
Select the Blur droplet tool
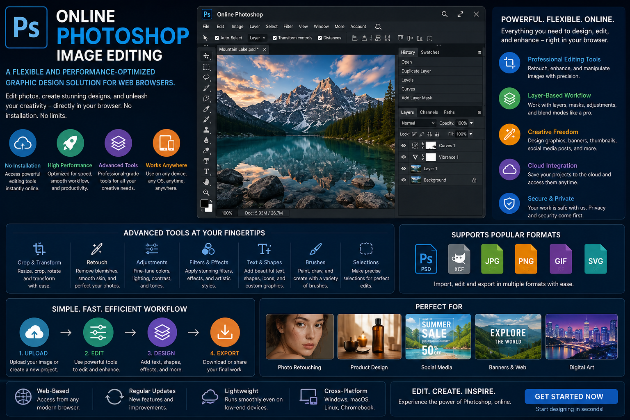click(206, 140)
